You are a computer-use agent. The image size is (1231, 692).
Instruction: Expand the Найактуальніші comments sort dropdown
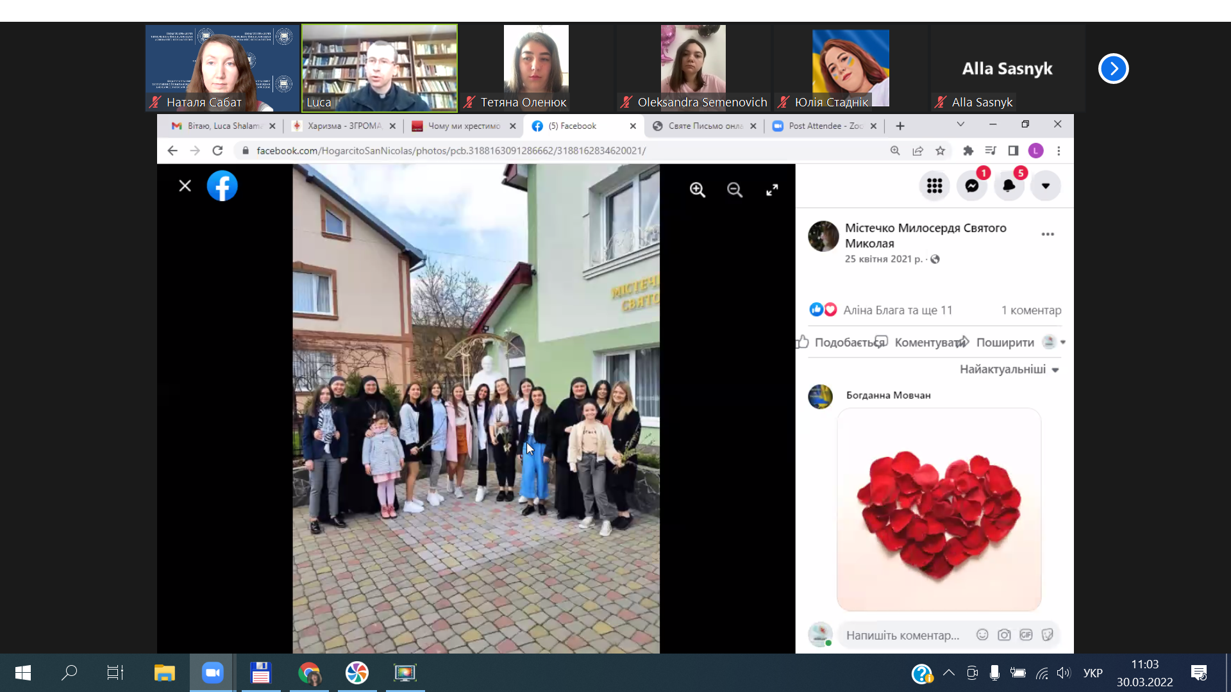1009,369
